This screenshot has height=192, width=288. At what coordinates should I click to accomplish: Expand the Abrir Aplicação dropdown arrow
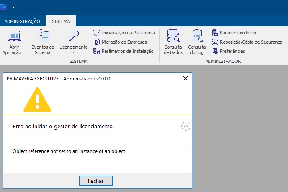coord(24,53)
